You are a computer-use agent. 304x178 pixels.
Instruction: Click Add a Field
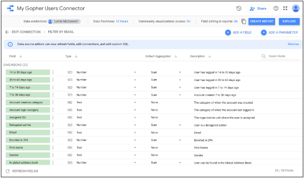(x=238, y=32)
